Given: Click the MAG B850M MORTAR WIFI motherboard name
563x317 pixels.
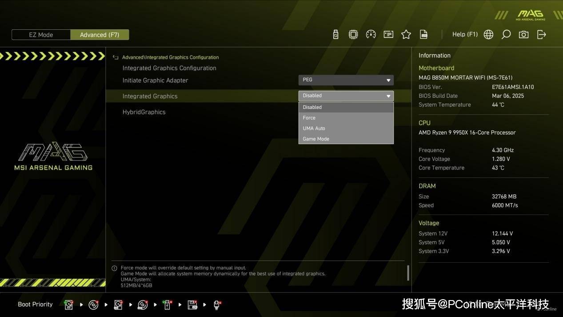Looking at the screenshot, I should [x=465, y=78].
